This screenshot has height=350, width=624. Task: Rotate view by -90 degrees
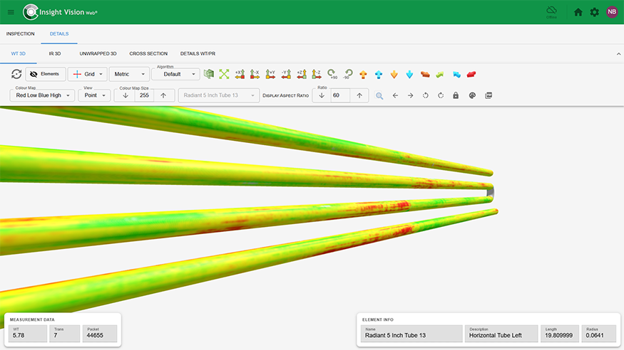click(348, 74)
